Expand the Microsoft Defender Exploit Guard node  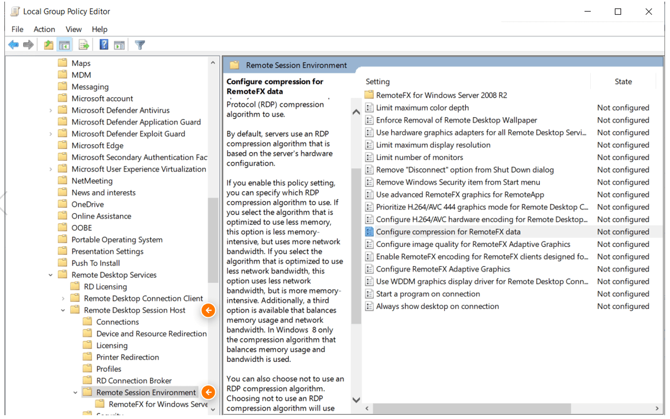(51, 134)
